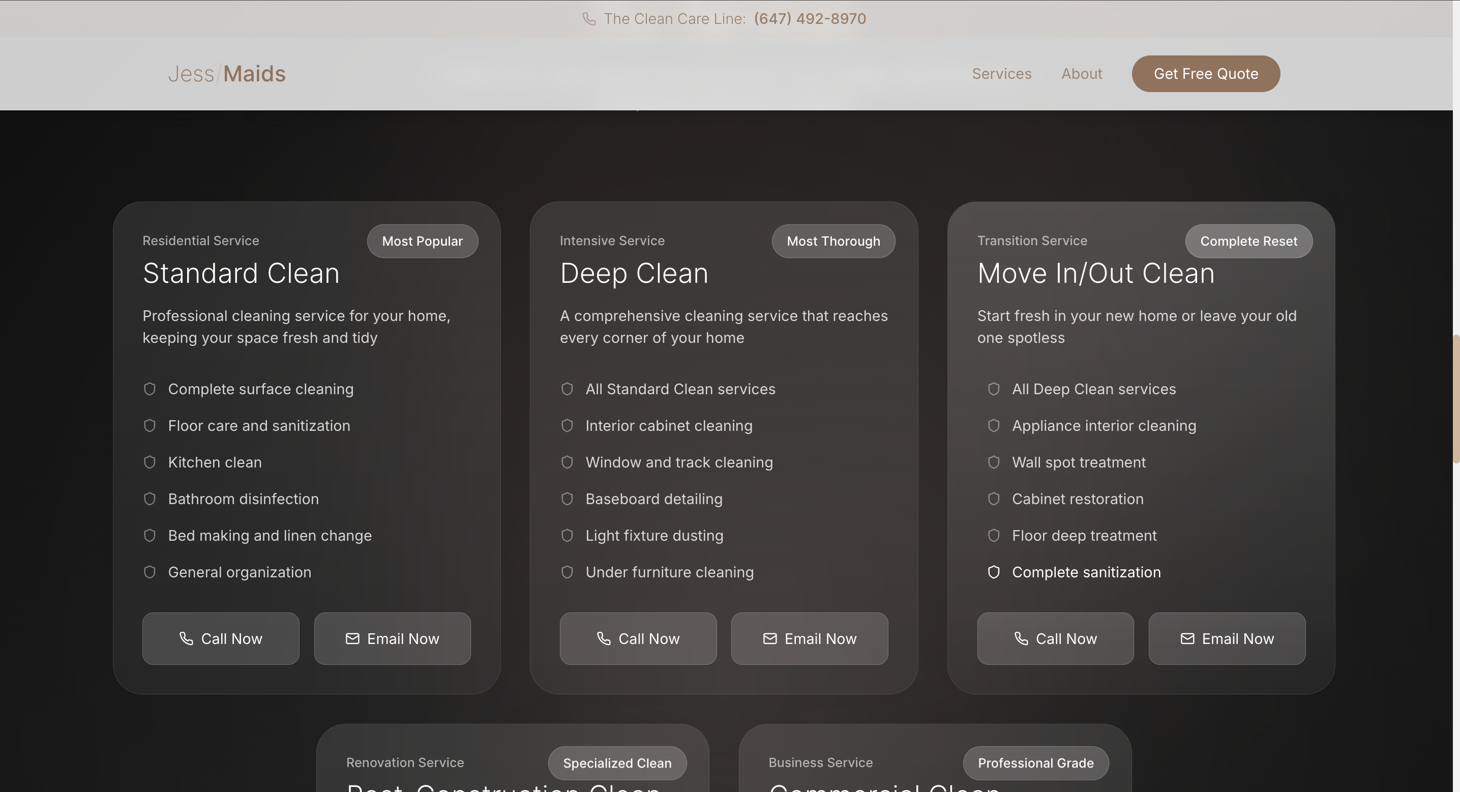Viewport: 1460px width, 792px height.
Task: Click Email Now on Standard Clean card
Action: point(392,638)
